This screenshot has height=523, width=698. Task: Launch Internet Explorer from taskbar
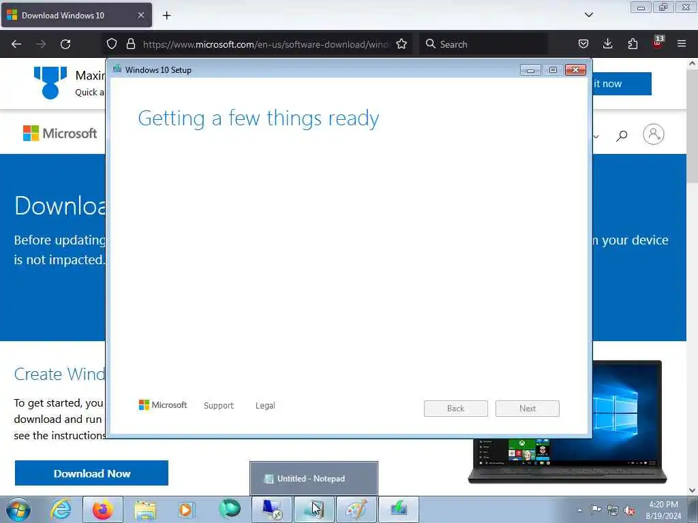(61, 509)
